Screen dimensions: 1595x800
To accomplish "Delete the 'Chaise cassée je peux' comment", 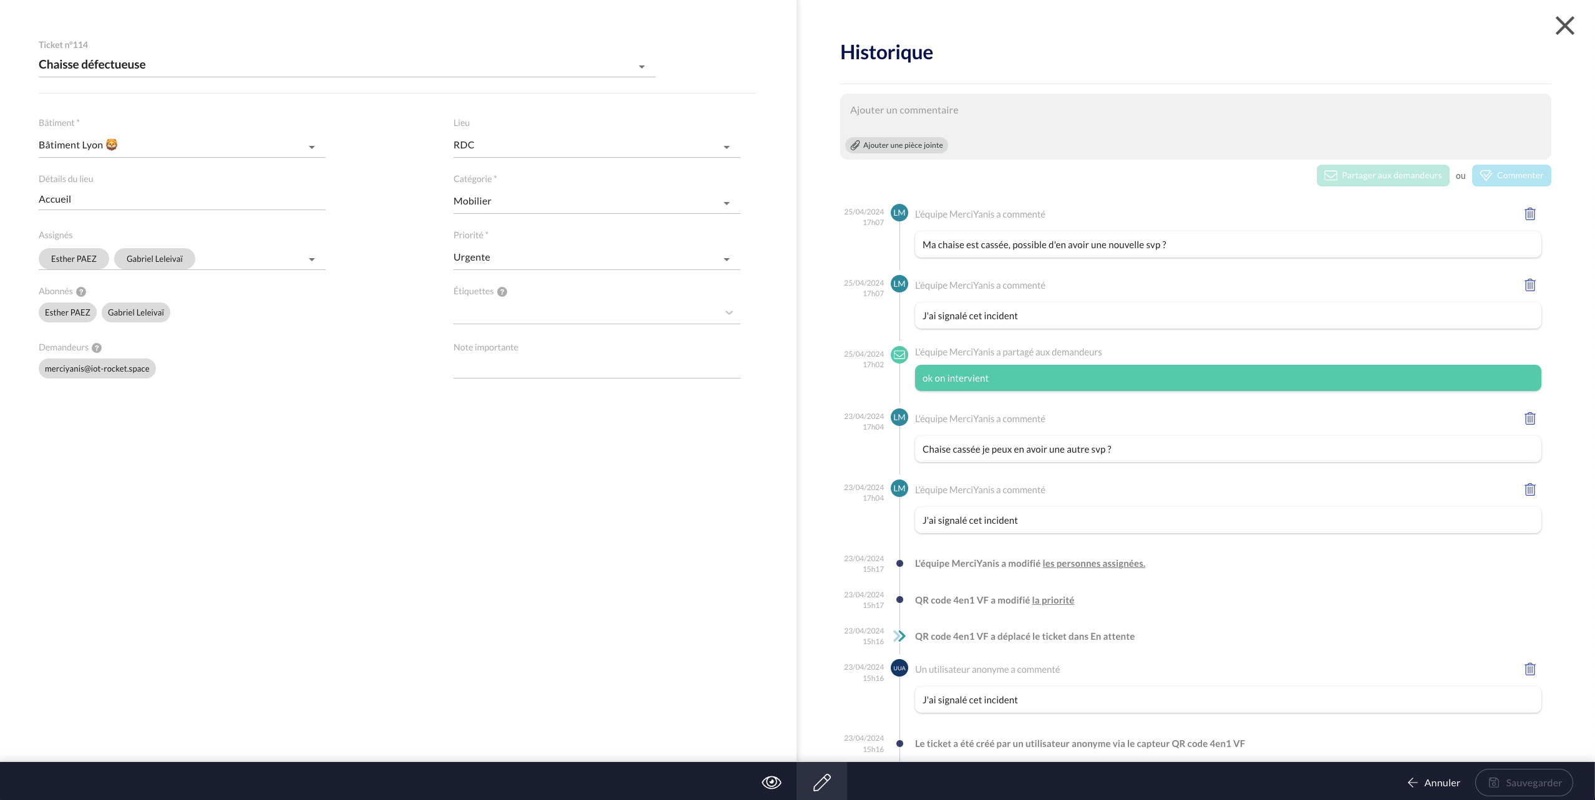I will pyautogui.click(x=1530, y=418).
